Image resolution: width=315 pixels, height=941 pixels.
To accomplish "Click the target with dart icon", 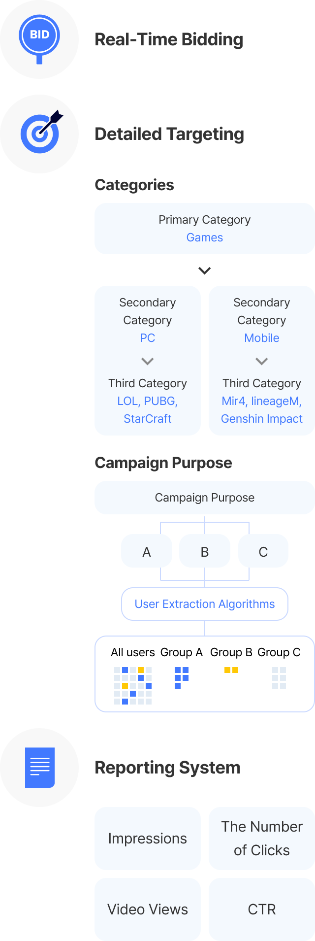I will pyautogui.click(x=42, y=132).
